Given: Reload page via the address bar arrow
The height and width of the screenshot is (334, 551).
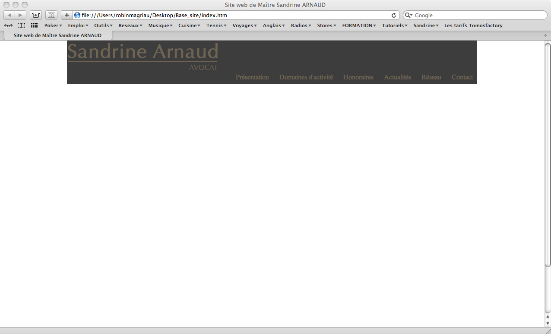Looking at the screenshot, I should click(394, 15).
